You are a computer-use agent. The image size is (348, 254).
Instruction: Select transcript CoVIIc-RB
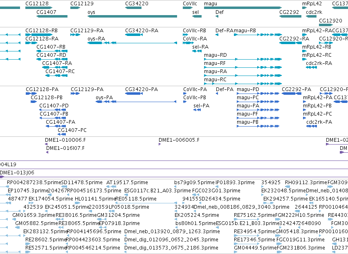(x=194, y=31)
